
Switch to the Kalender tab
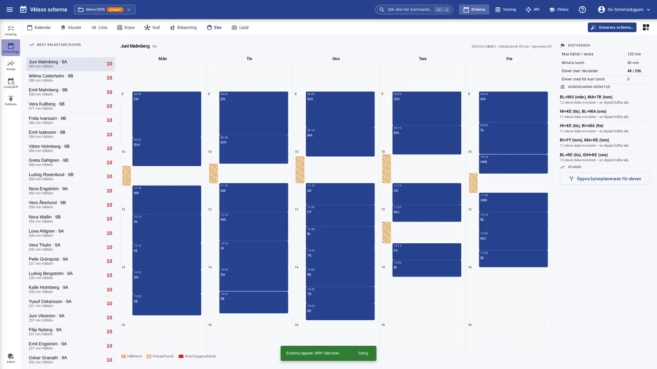pyautogui.click(x=39, y=27)
